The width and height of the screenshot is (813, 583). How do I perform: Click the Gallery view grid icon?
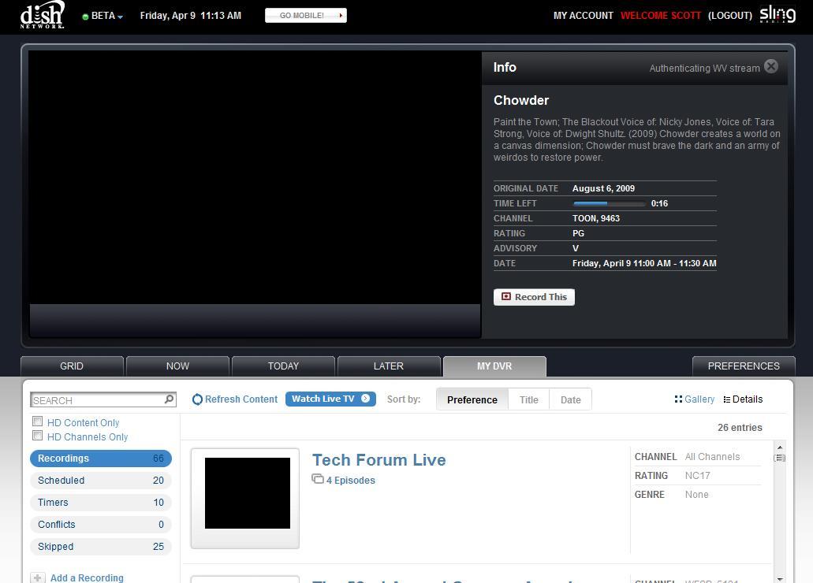point(678,399)
